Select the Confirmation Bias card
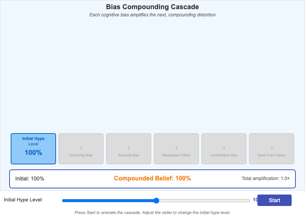The height and width of the screenshot is (222, 305). click(x=224, y=148)
